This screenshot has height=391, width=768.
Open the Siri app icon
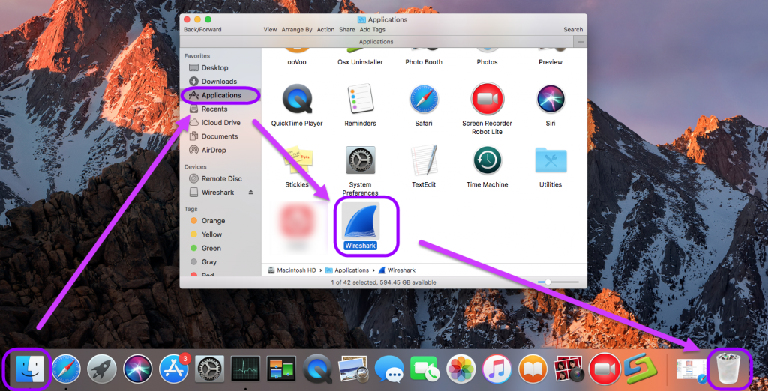click(x=550, y=99)
